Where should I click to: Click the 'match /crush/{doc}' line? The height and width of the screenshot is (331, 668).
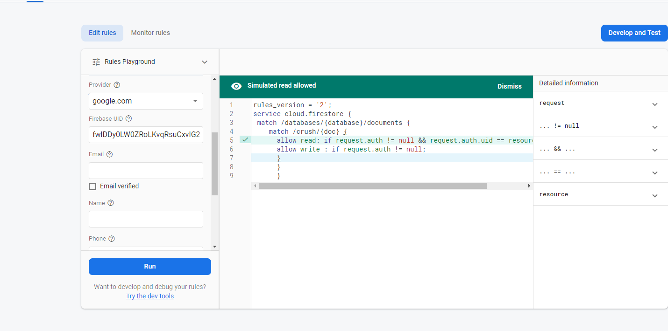[x=308, y=131]
